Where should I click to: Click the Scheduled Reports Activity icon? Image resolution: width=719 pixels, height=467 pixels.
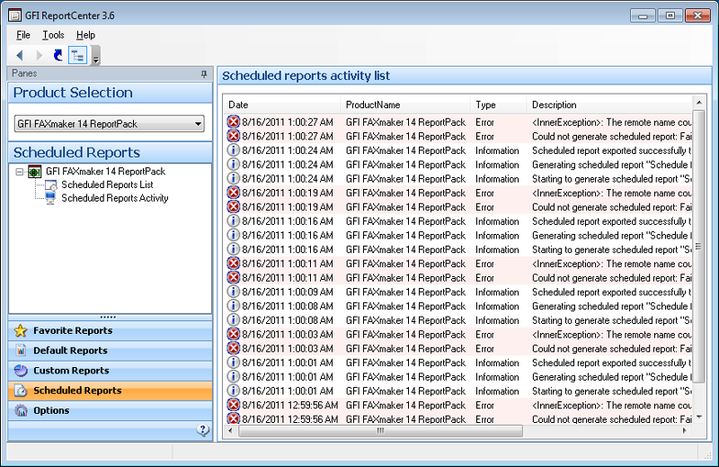coord(50,198)
